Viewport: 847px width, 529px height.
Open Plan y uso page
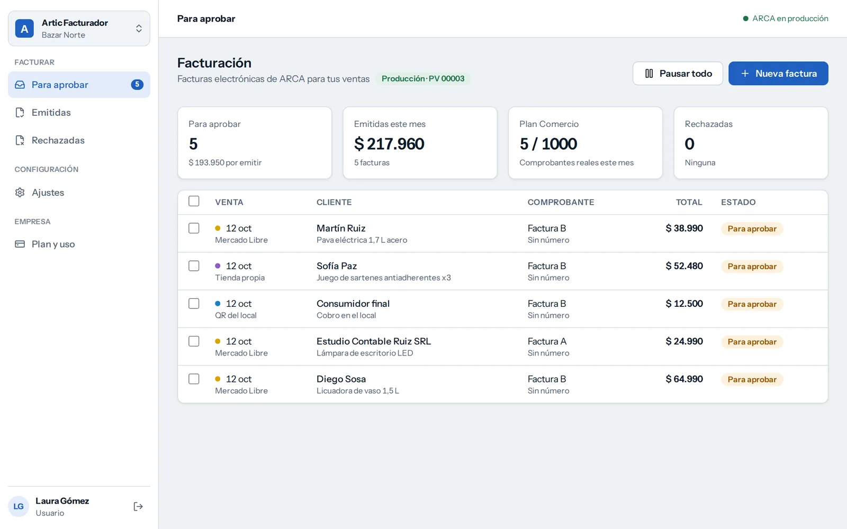79,244
